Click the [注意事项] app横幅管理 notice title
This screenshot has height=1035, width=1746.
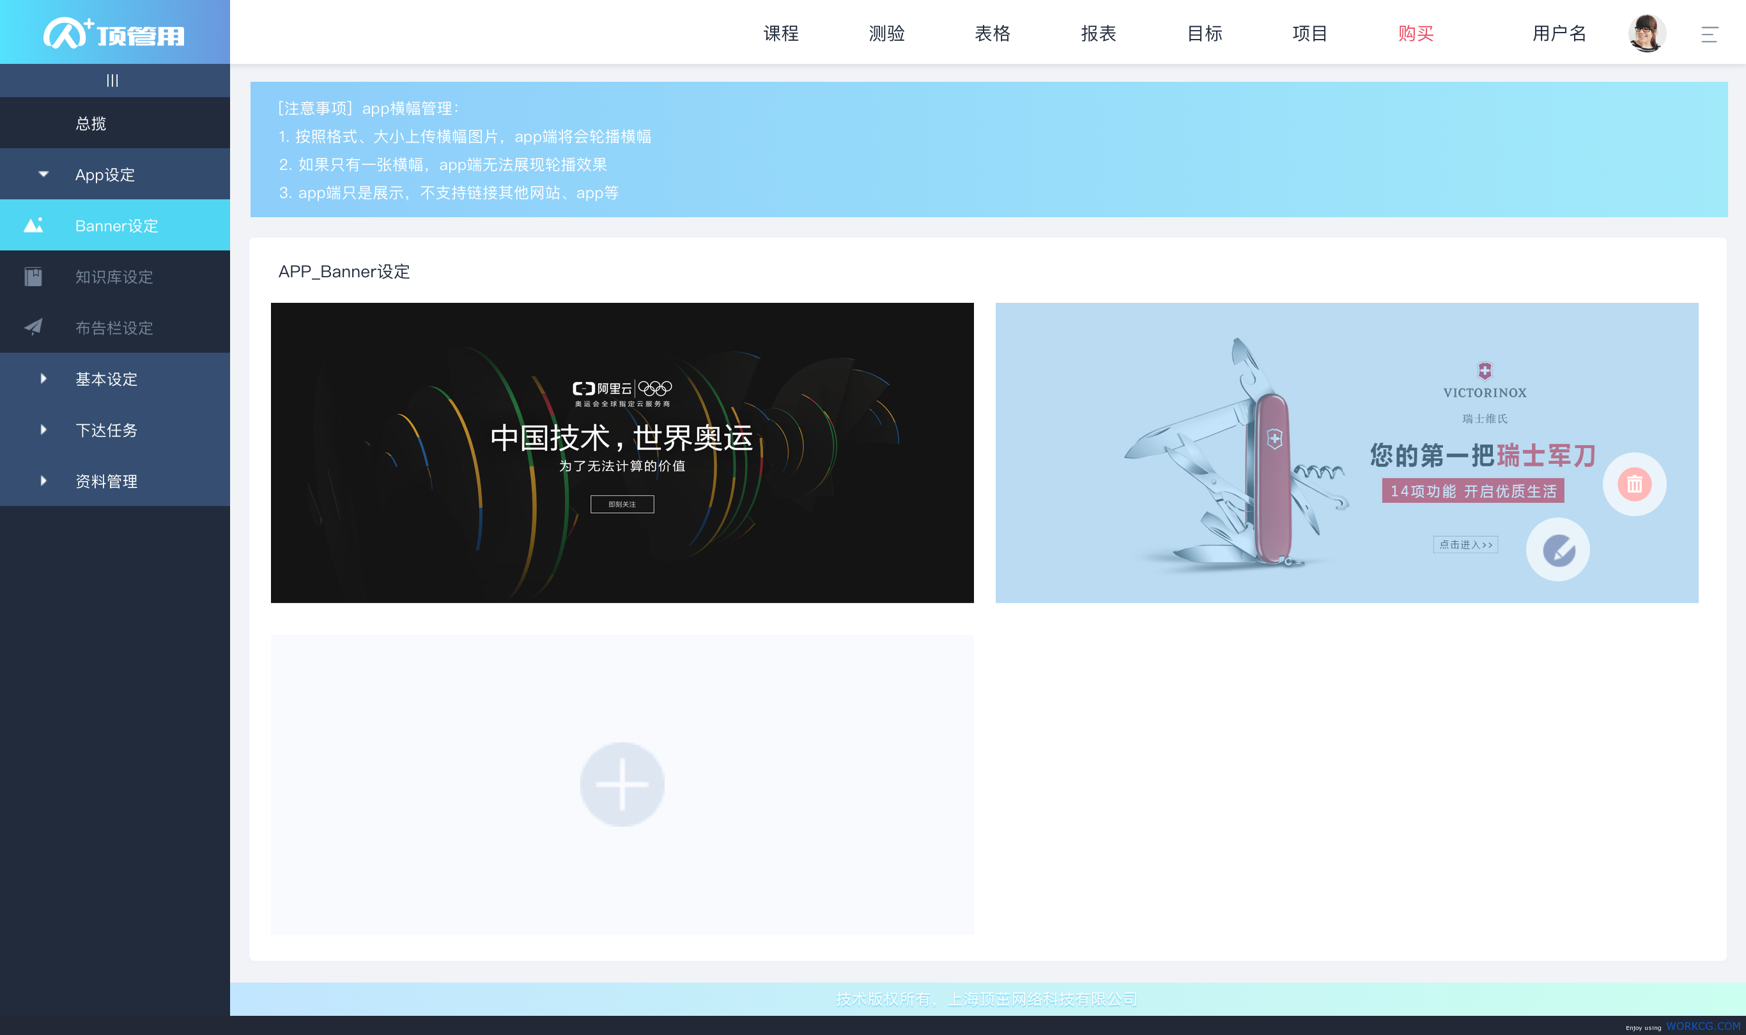point(367,108)
